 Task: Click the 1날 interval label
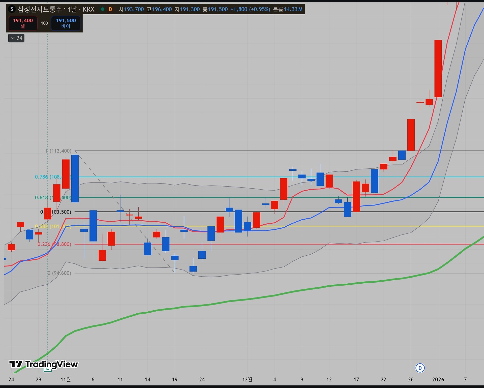pyautogui.click(x=72, y=9)
